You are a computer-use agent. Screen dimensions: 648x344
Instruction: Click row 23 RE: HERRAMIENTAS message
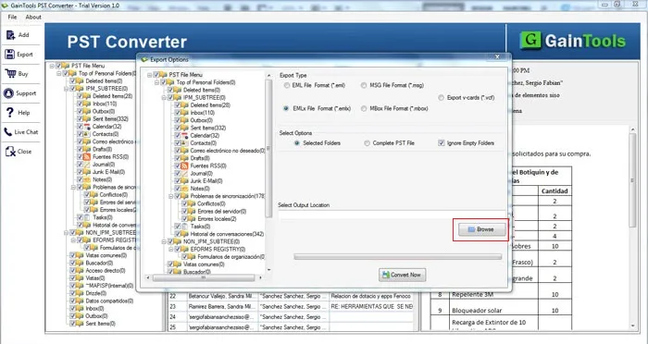(371, 306)
